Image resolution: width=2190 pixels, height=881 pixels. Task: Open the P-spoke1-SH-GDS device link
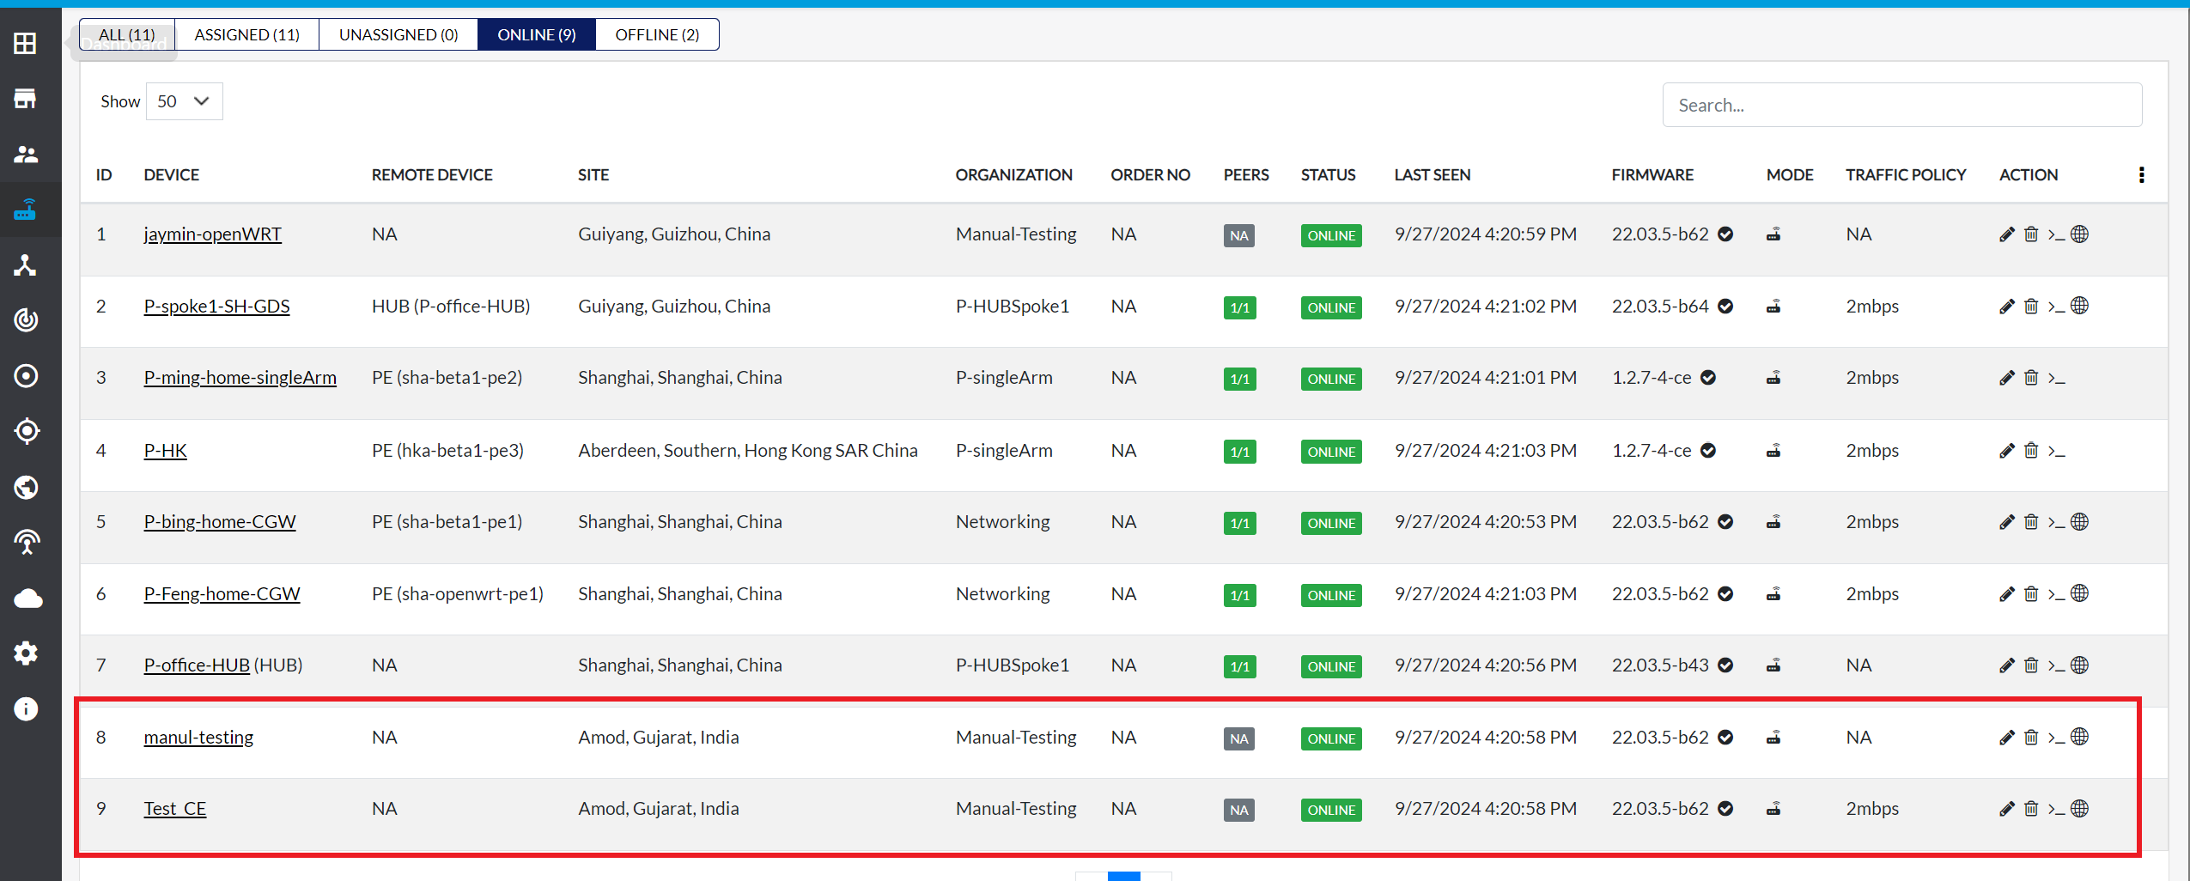[x=217, y=307]
